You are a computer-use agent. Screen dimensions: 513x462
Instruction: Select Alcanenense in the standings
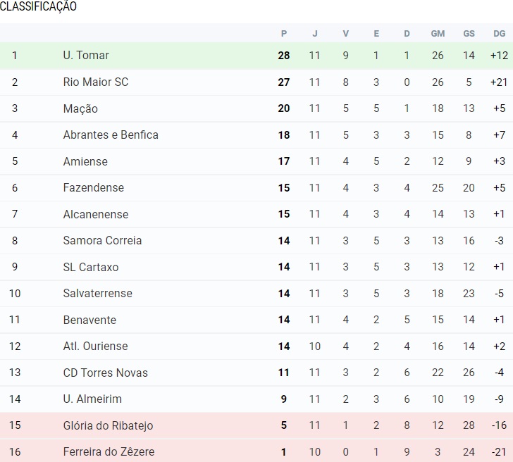tap(96, 214)
